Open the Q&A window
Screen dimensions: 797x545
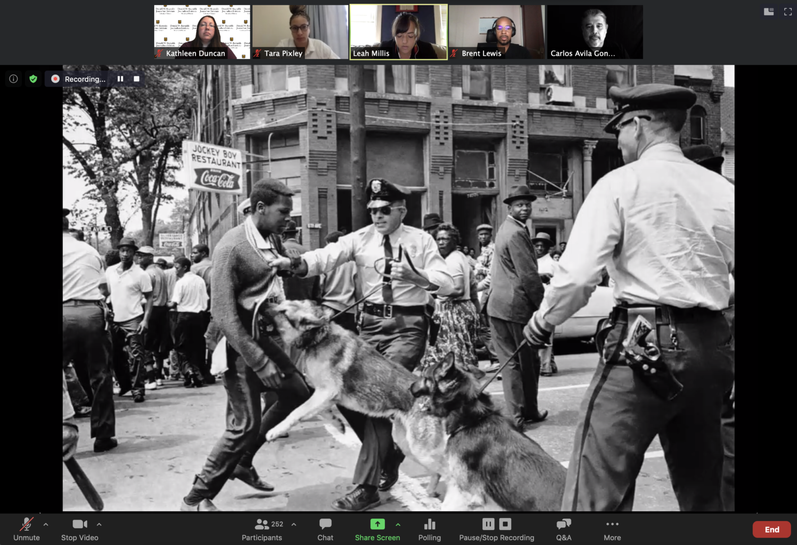pyautogui.click(x=563, y=529)
